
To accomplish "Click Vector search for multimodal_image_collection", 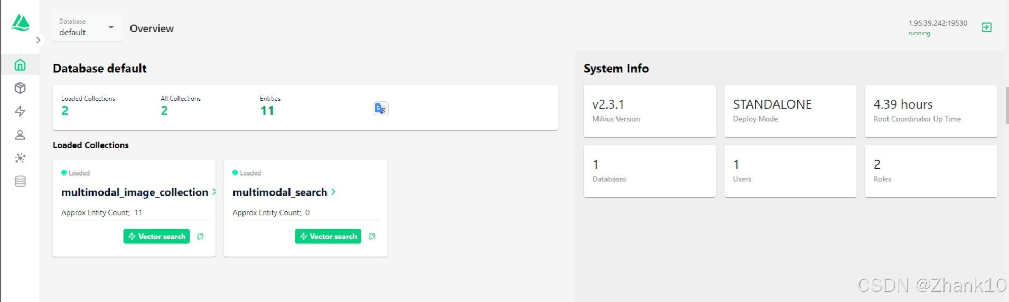I will (x=156, y=237).
